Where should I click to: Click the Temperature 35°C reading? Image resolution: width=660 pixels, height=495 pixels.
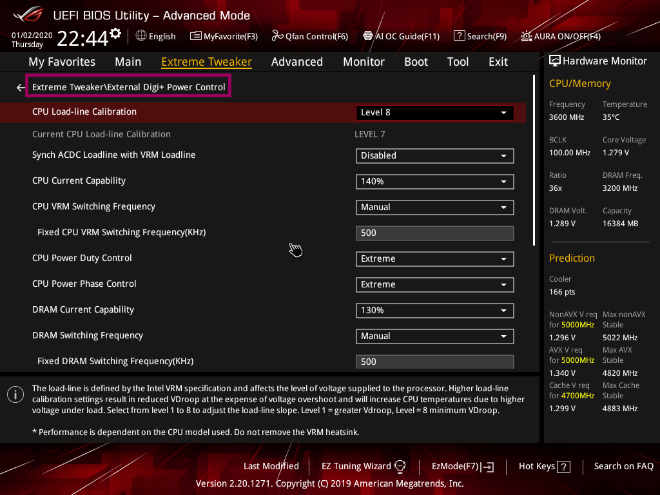click(x=611, y=117)
